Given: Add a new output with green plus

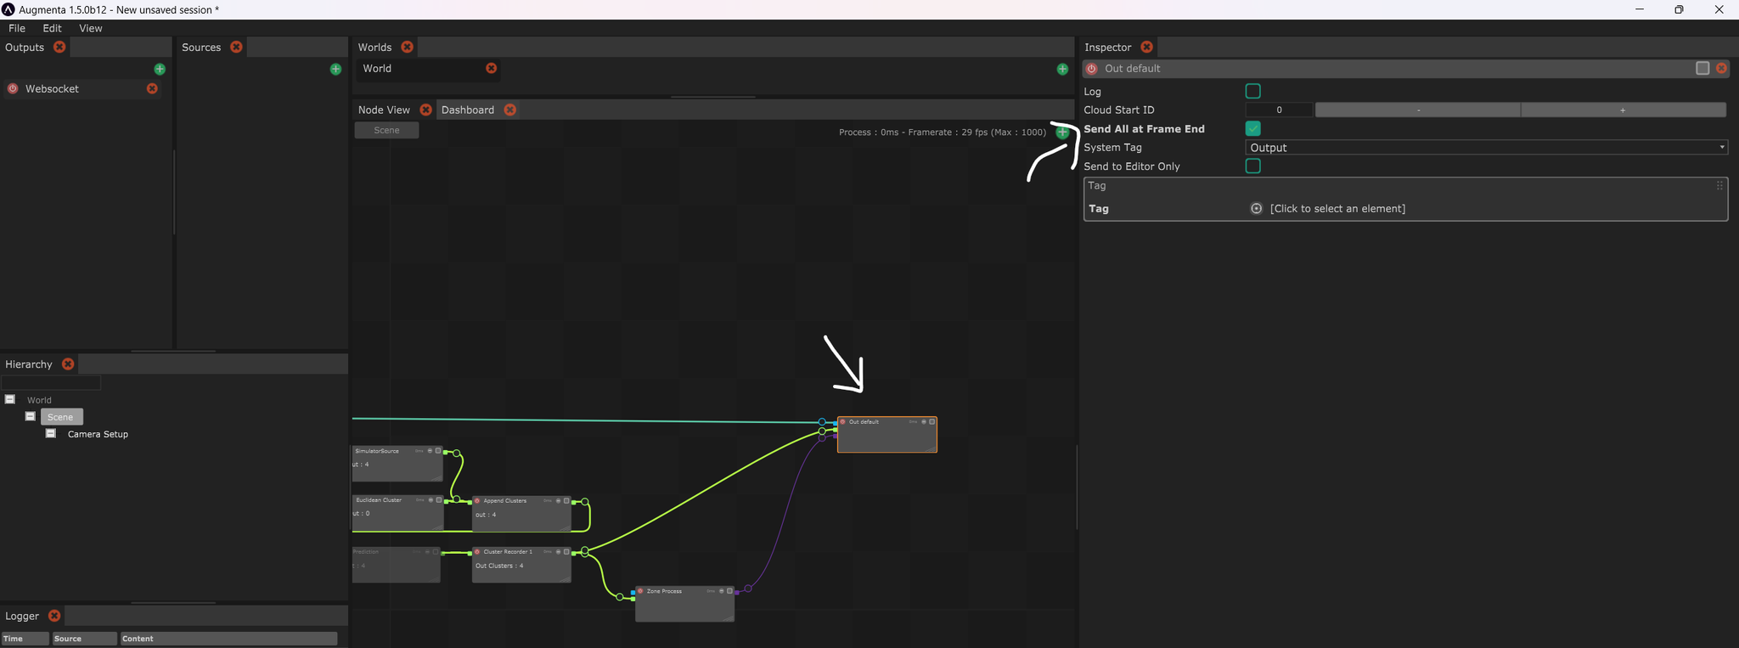Looking at the screenshot, I should 160,69.
